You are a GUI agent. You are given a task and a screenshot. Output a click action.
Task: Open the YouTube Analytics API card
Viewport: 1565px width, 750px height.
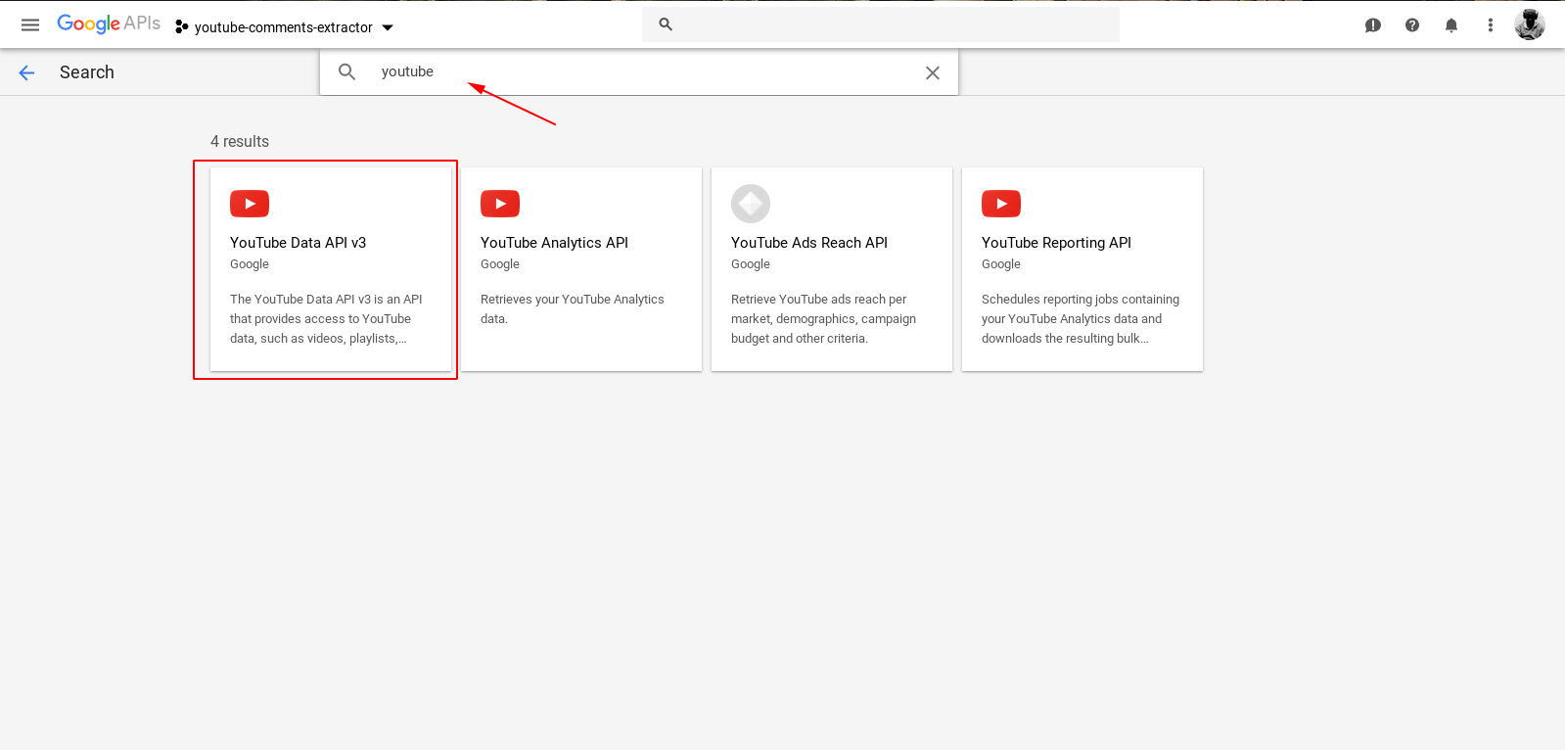580,269
